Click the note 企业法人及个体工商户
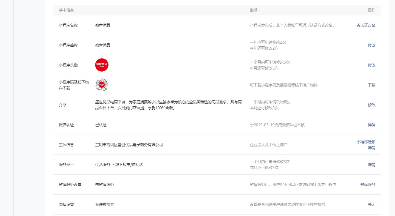Screen dimensions: 395x216 (269, 145)
